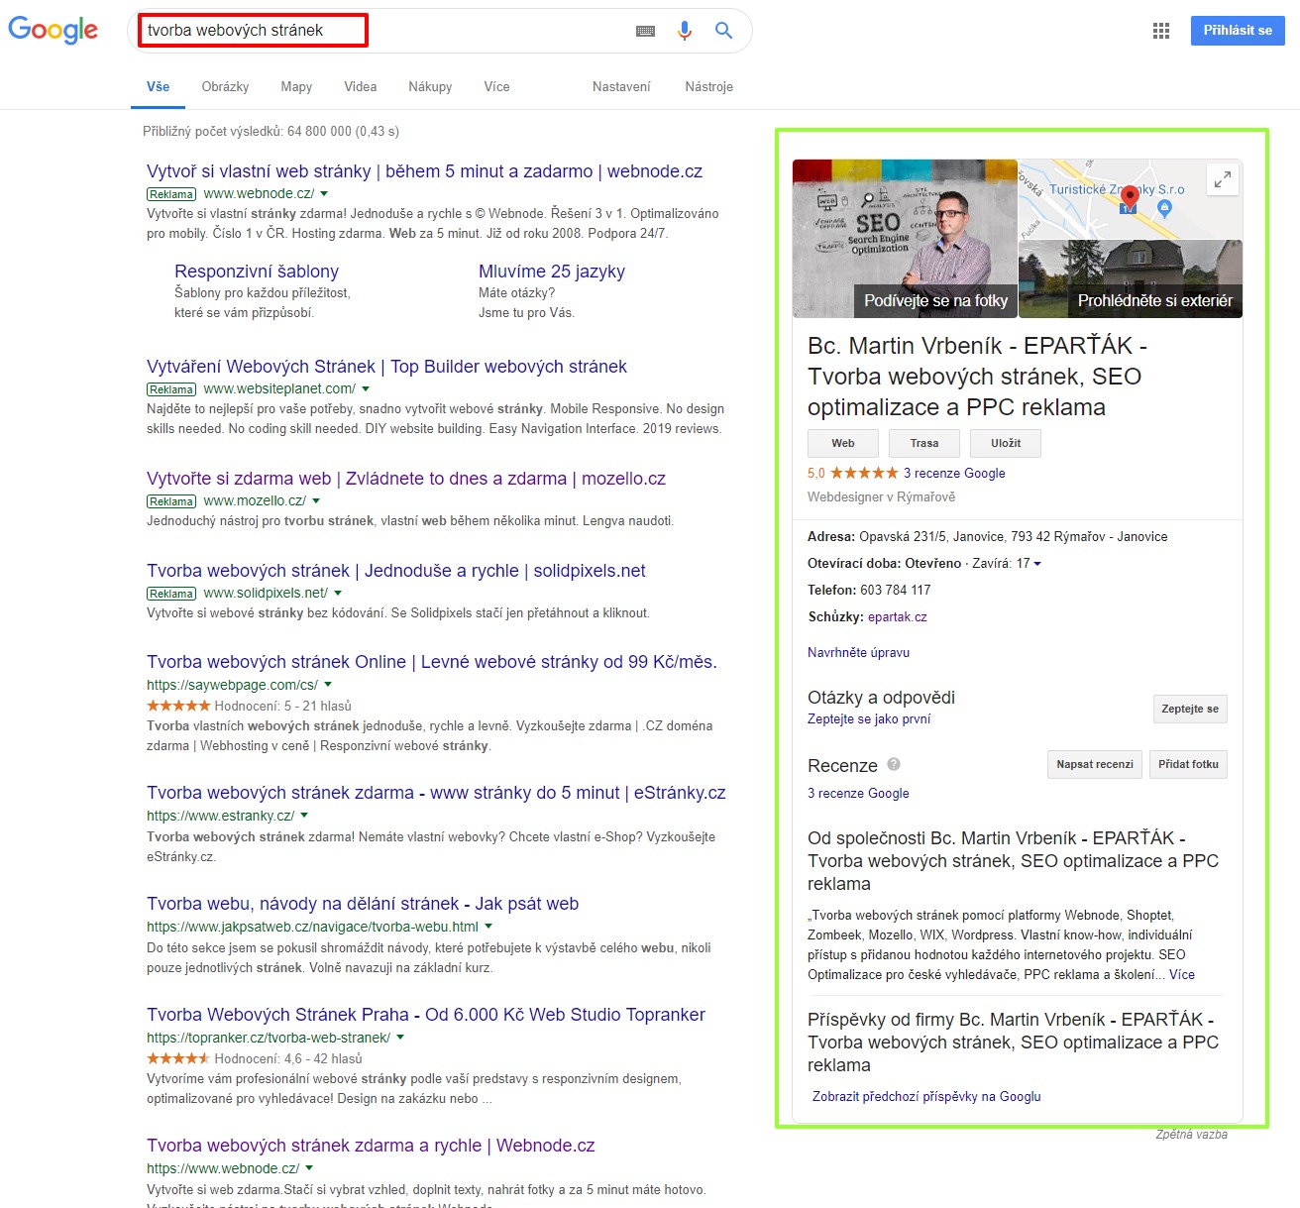The image size is (1300, 1208).
Task: Open the Google apps grid icon
Action: 1161,31
